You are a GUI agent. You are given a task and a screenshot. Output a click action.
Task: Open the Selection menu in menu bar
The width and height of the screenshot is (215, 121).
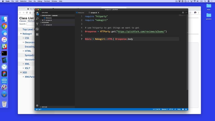click(23, 1)
